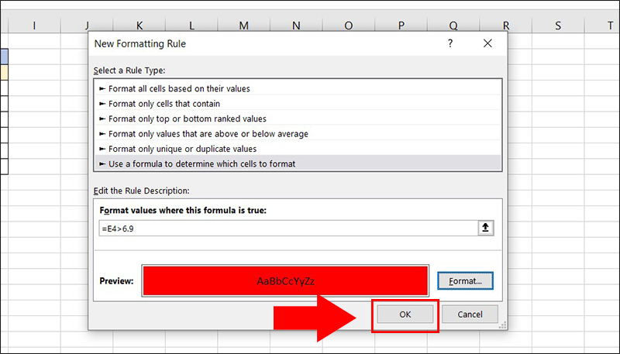620x354 pixels.
Task: Choose 'Format only top or bottom ranked values'
Action: point(298,119)
